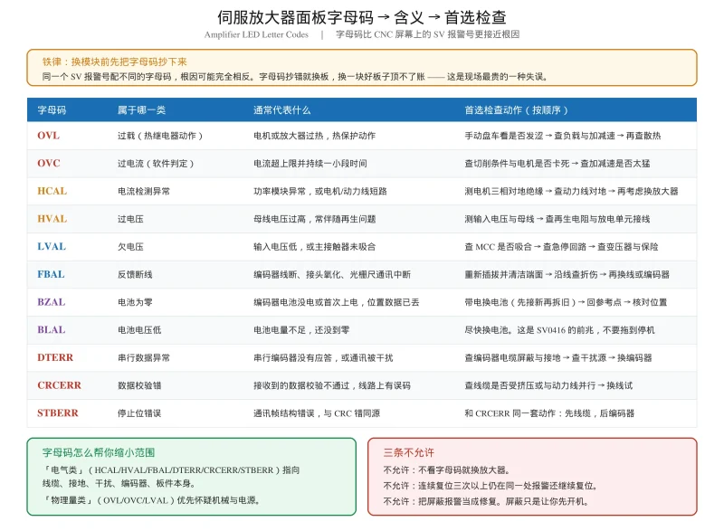Click the Amplifier LED Letter Codes subtitle
724x531 pixels.
[256, 34]
